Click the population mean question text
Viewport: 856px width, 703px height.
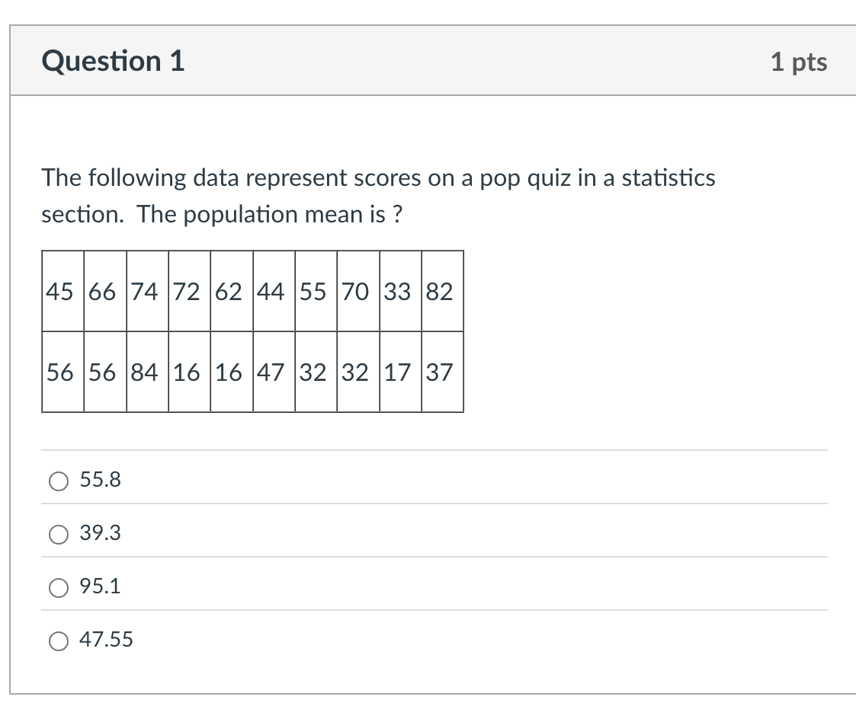coord(378,196)
